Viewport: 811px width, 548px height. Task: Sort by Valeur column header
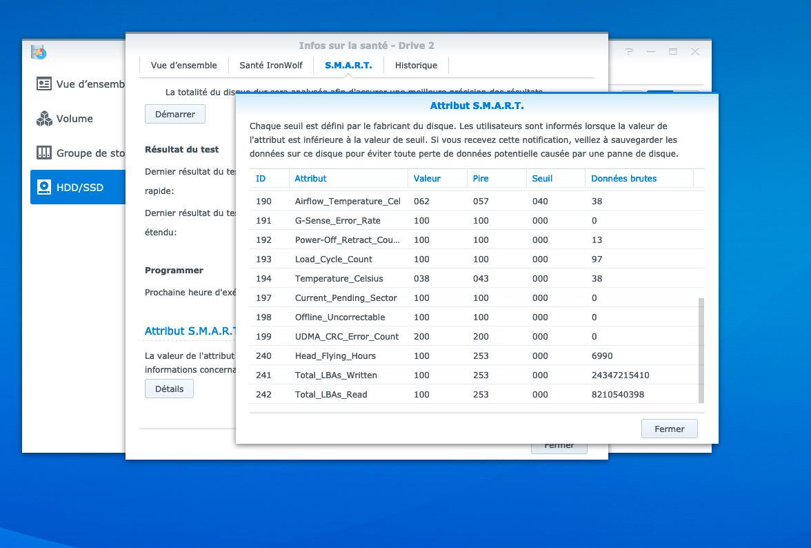437,179
